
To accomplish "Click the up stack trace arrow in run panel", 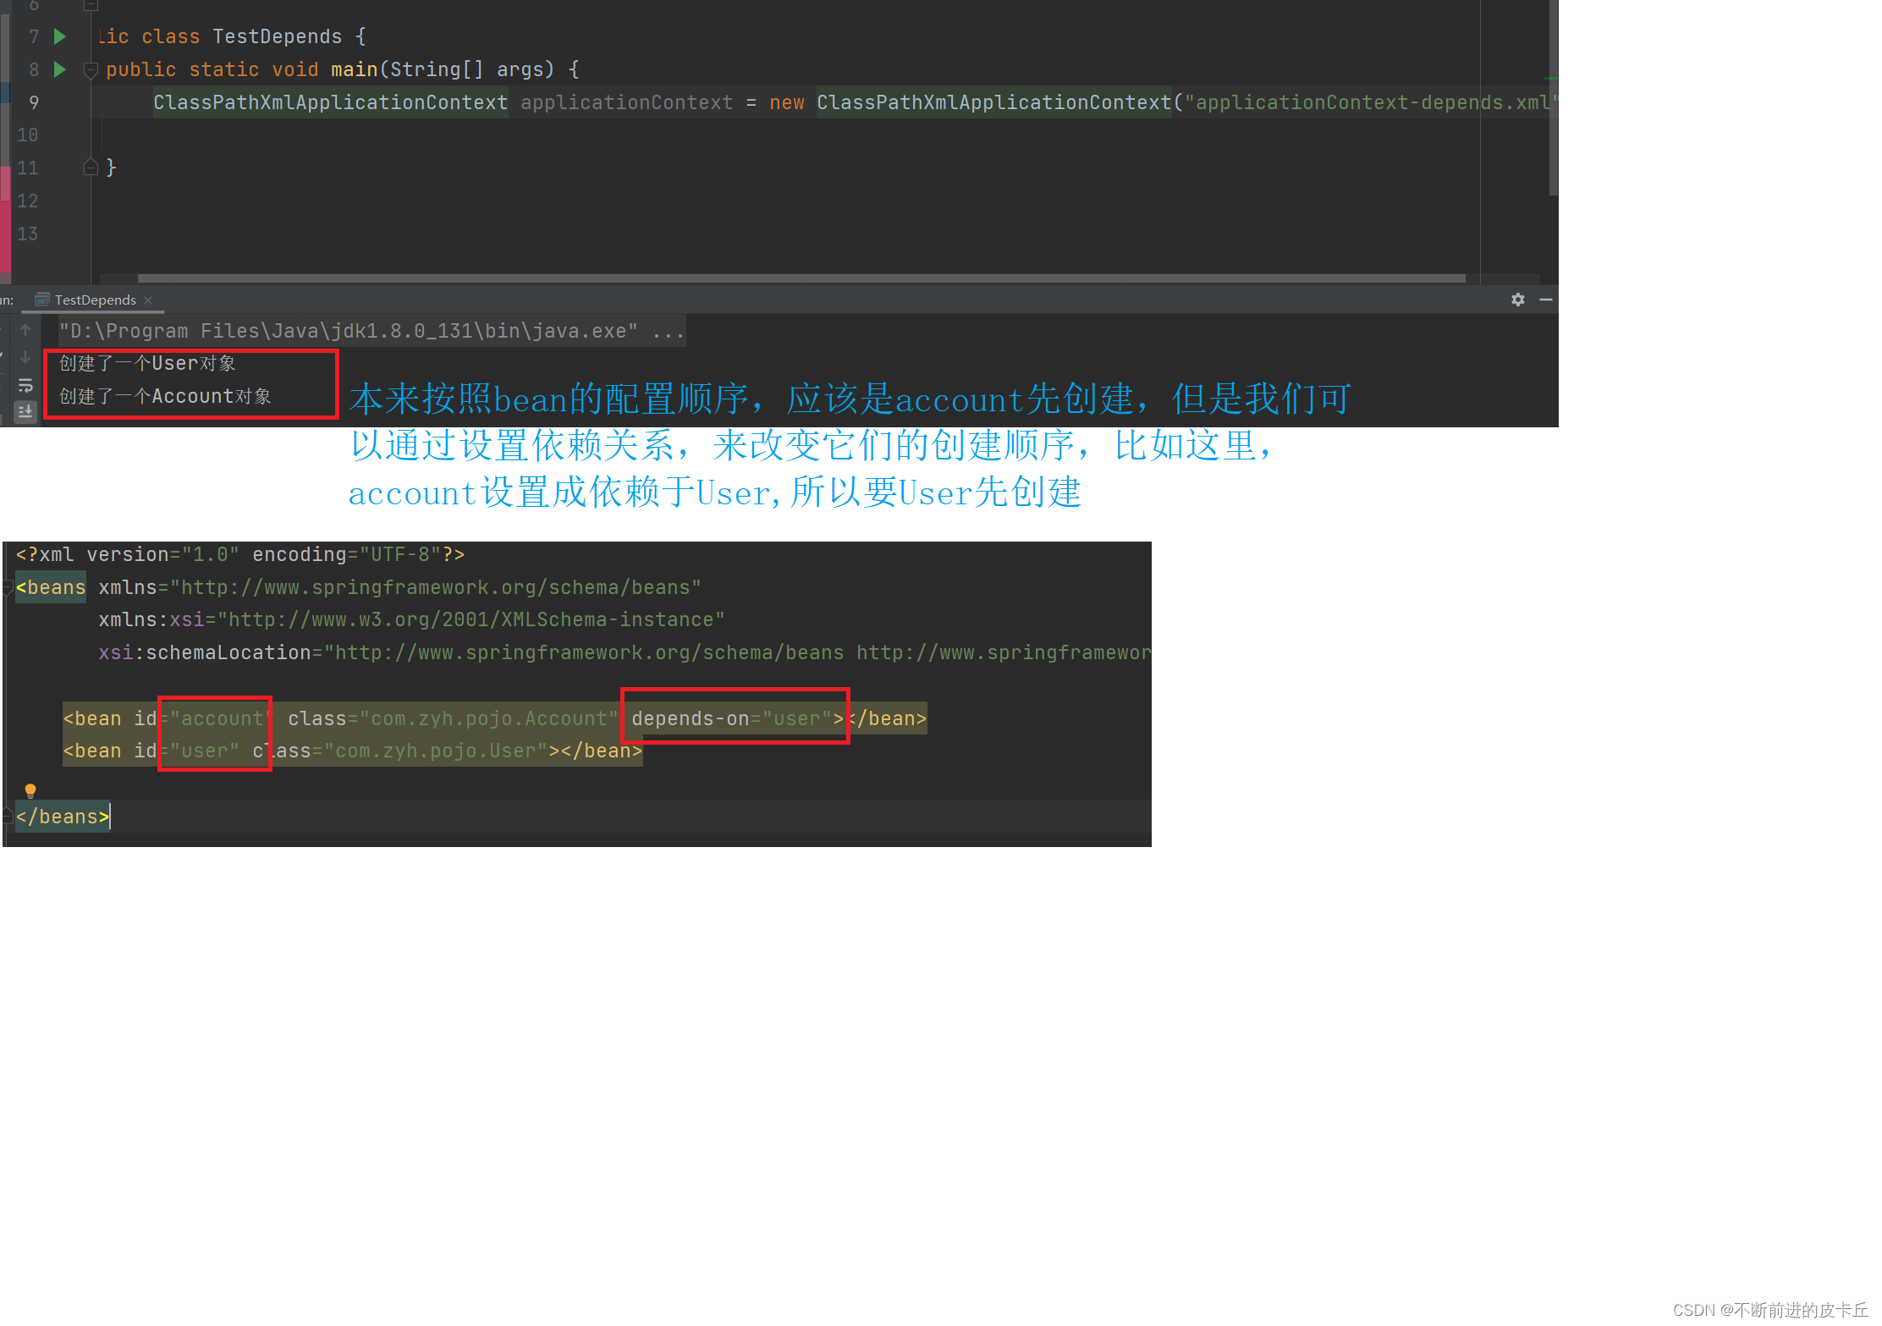I will (x=25, y=330).
